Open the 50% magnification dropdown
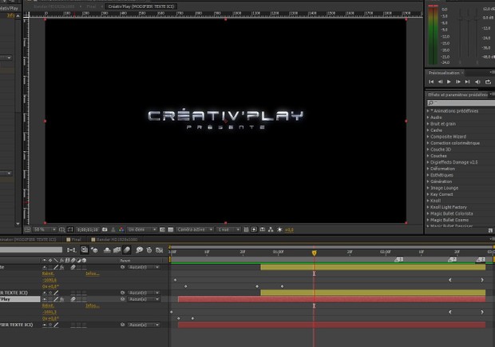Image resolution: width=495 pixels, height=347 pixels. point(45,229)
